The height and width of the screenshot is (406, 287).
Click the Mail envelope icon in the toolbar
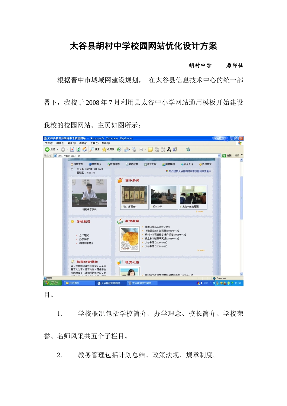[127, 150]
